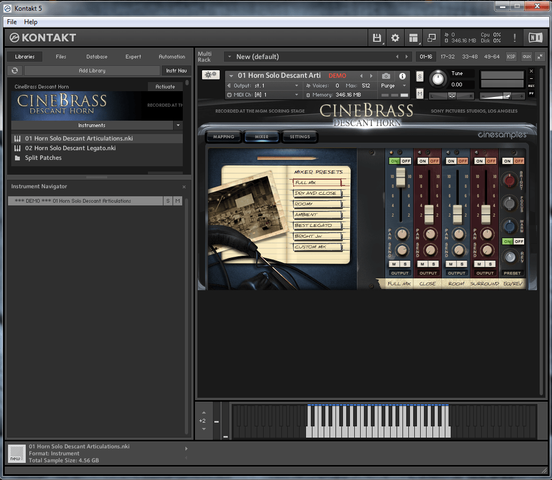Turn ON the Surround mic channel
The height and width of the screenshot is (480, 552).
(x=479, y=161)
